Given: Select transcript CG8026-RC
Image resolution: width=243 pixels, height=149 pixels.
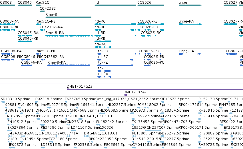Looking at the screenshot, I should 148,36.
